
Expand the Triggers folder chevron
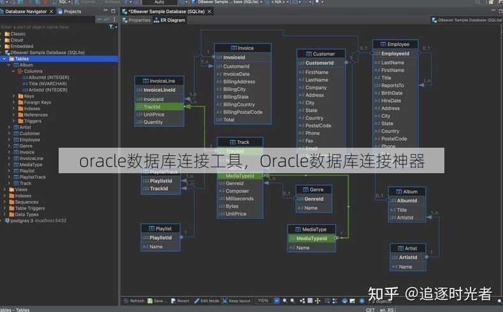tap(13, 121)
